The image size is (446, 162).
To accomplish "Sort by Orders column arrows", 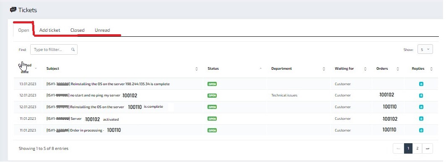I will point(398,69).
